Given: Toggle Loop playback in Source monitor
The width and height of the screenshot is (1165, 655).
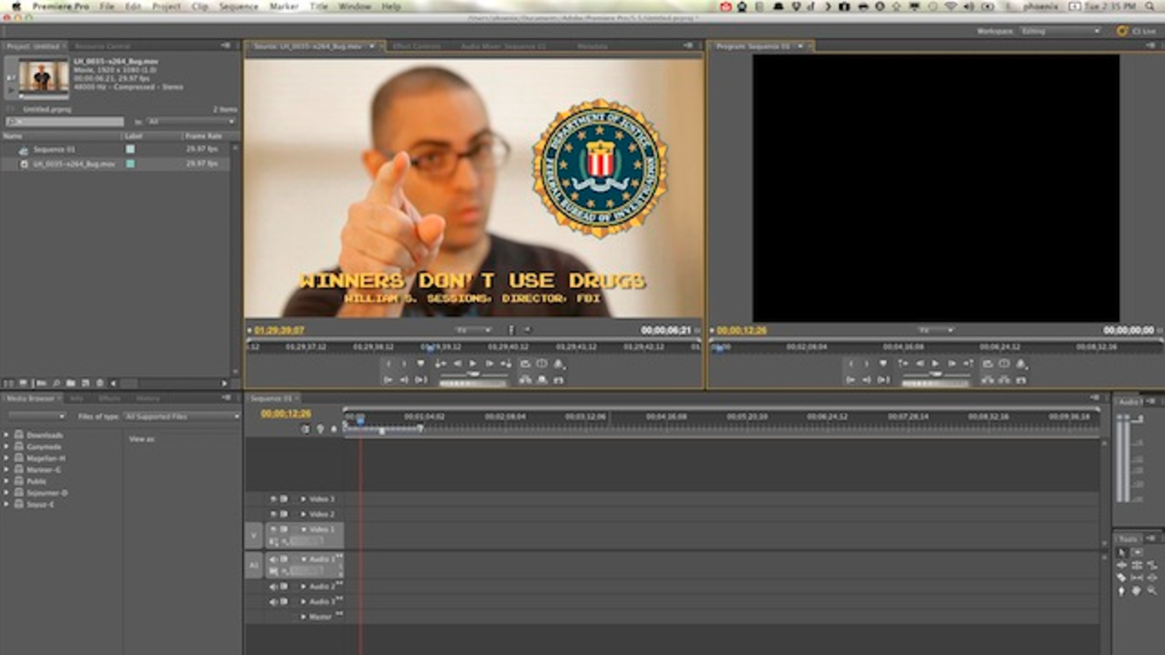Looking at the screenshot, I should pyautogui.click(x=525, y=364).
